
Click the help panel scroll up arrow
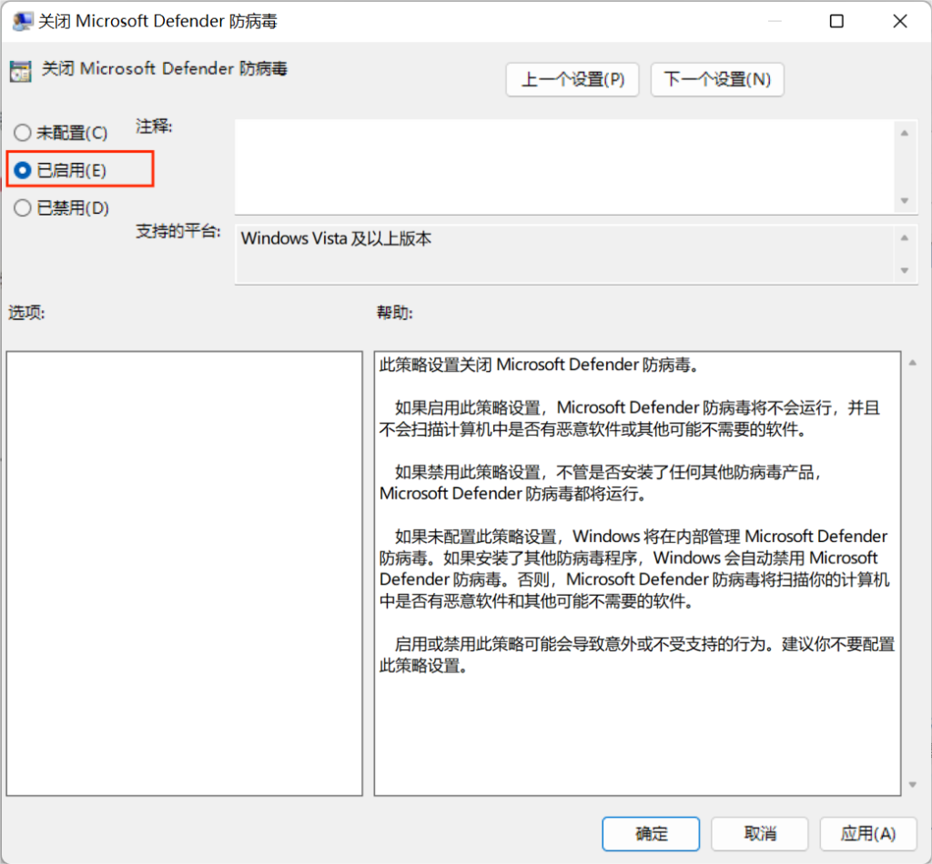(x=912, y=362)
